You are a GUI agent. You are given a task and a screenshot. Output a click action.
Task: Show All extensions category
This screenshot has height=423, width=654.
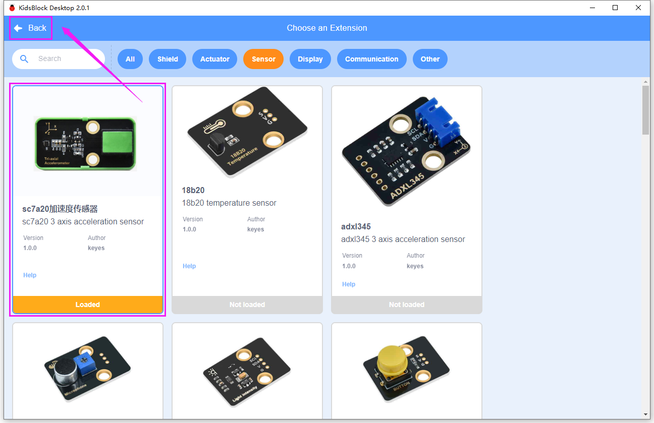(130, 59)
